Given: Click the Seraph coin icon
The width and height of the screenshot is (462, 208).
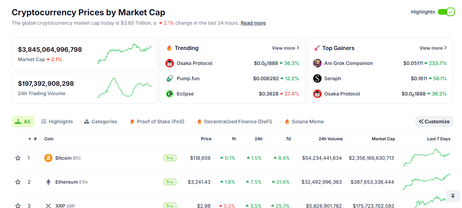Looking at the screenshot, I should (317, 78).
